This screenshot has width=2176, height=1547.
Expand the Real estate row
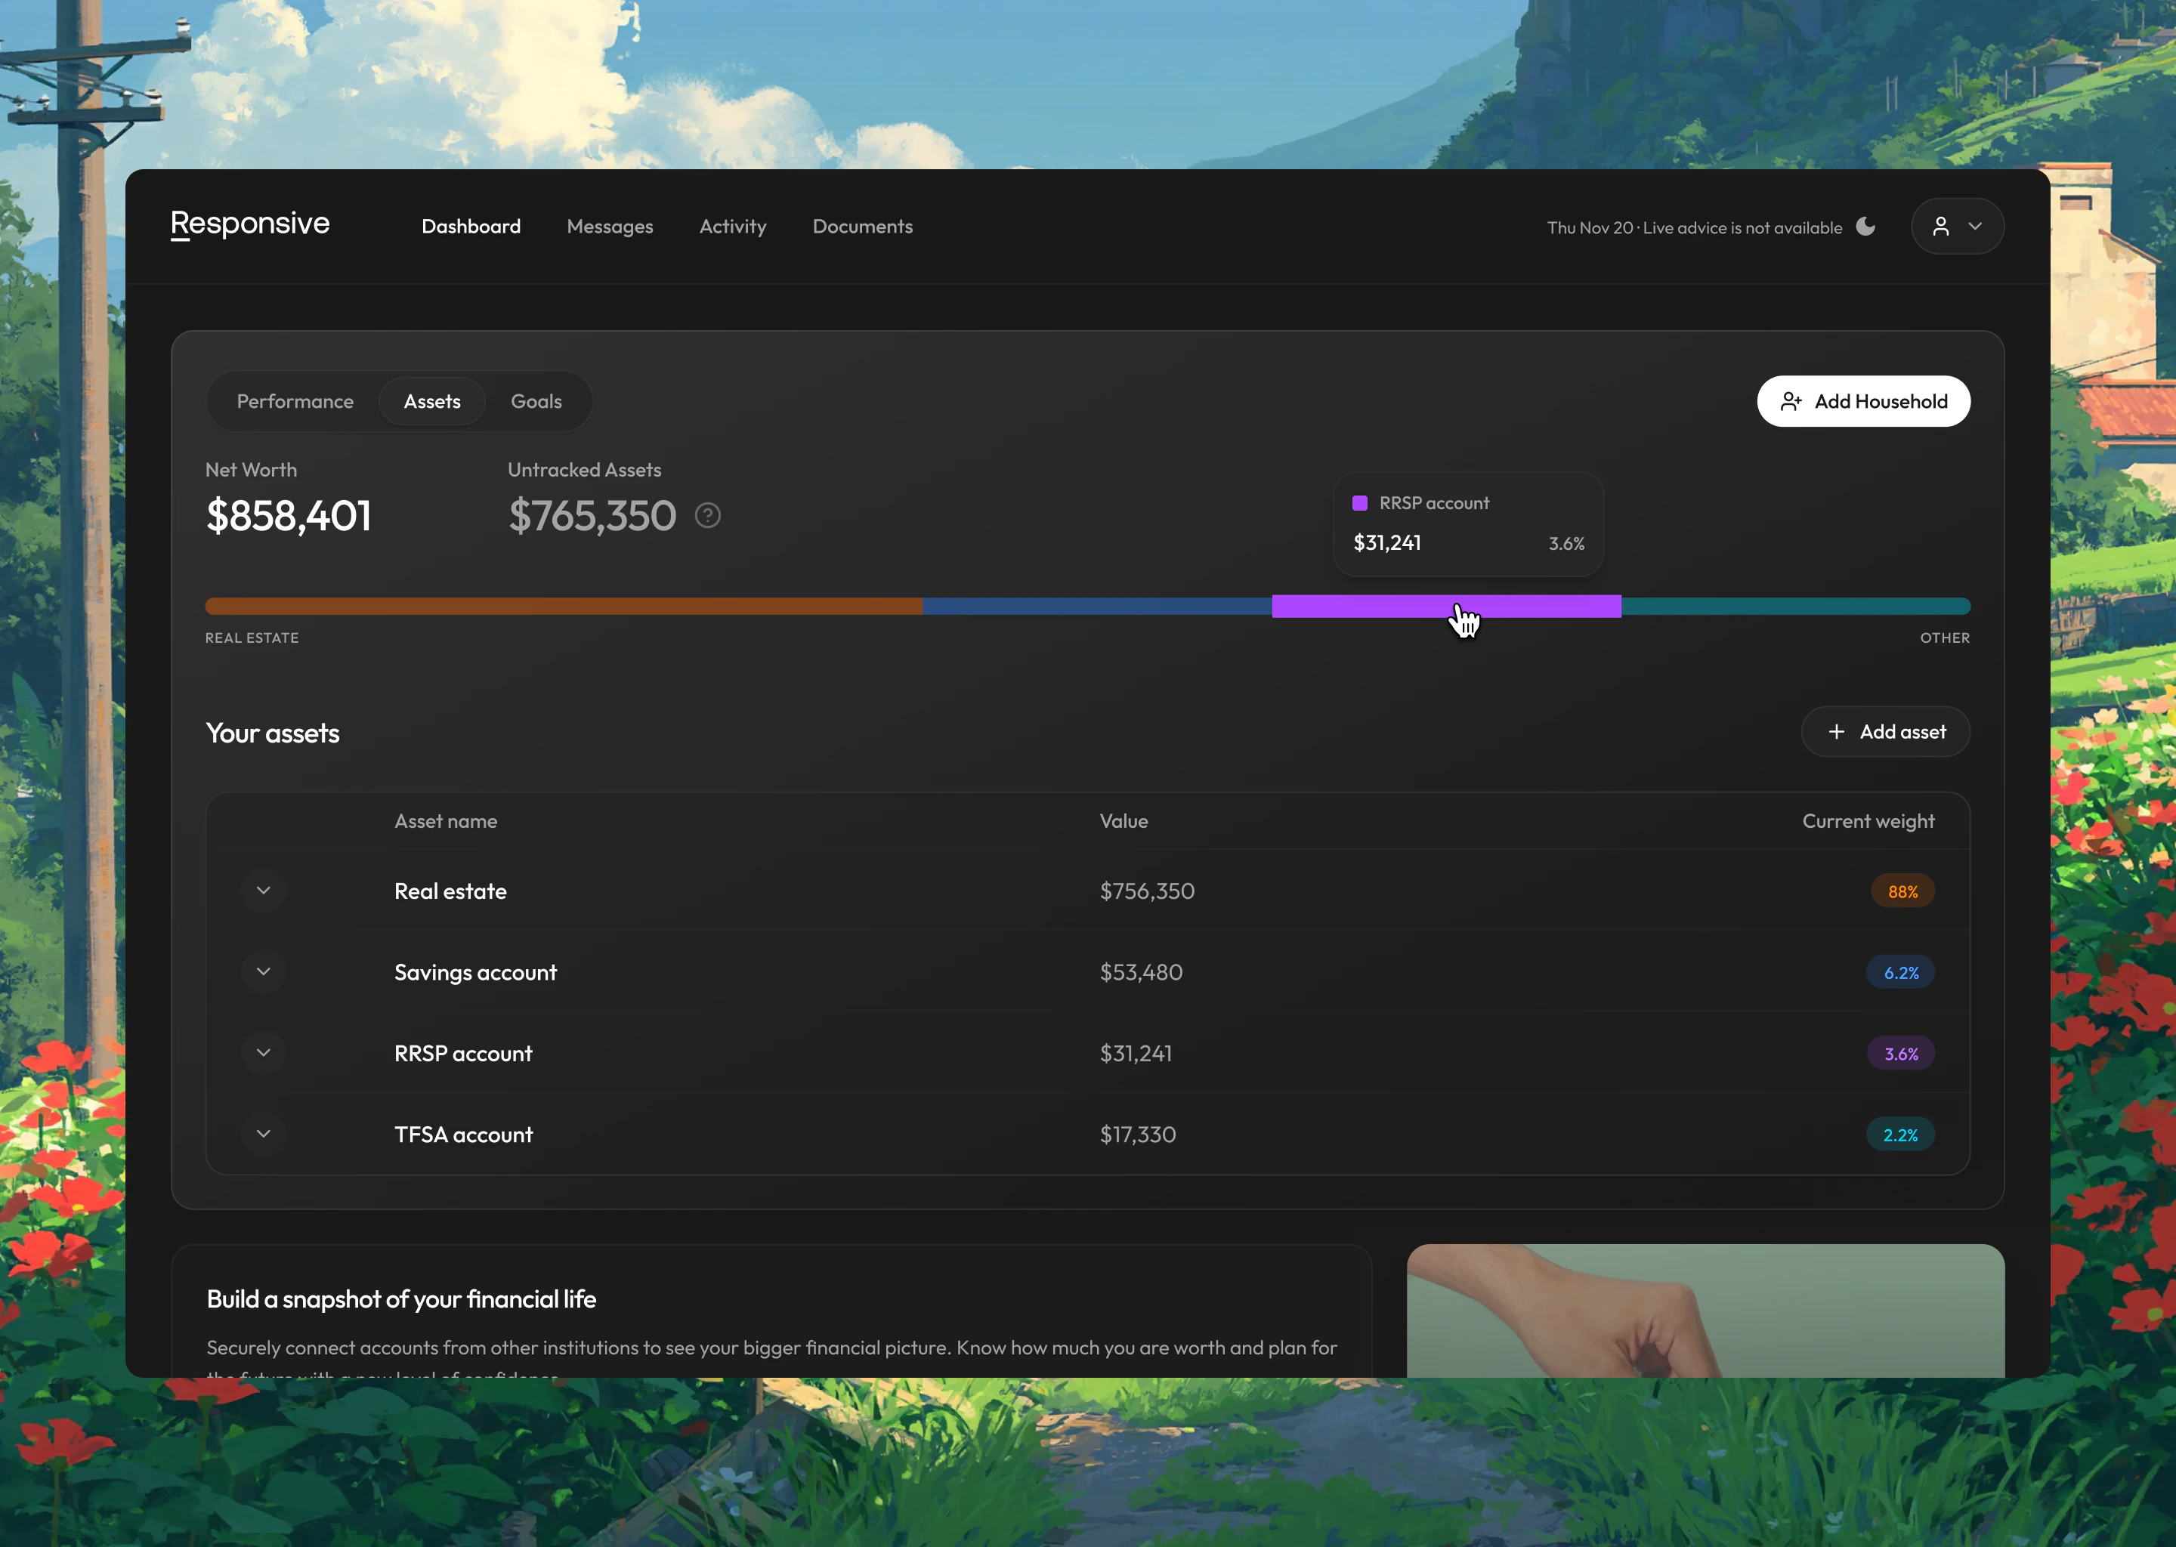pyautogui.click(x=264, y=891)
